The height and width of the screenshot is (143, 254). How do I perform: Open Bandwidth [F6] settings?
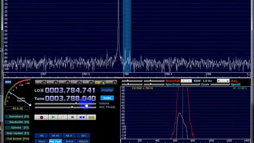tap(17, 122)
